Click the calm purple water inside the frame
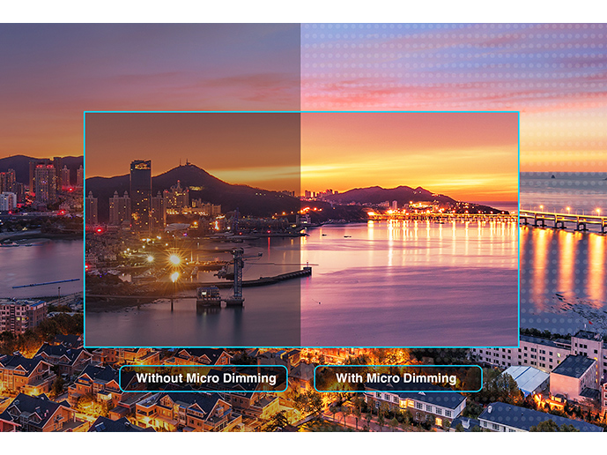The height and width of the screenshot is (455, 607). click(396, 300)
